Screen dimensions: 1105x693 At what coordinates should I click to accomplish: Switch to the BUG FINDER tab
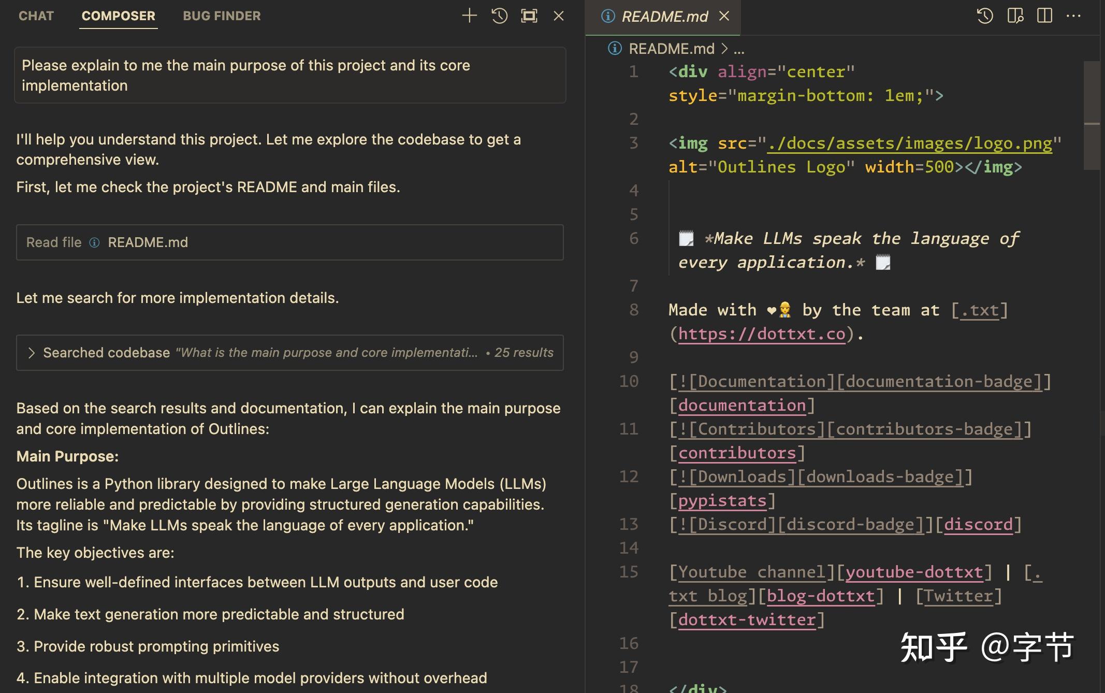coord(222,16)
